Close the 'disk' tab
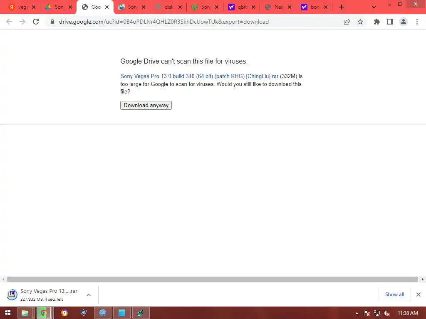The image size is (426, 319). (x=180, y=7)
